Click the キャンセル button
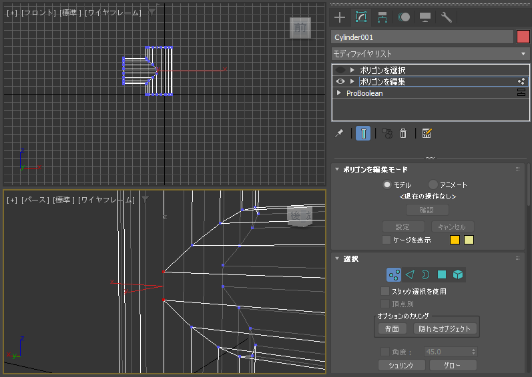Screen dimensions: 532x377 click(453, 226)
